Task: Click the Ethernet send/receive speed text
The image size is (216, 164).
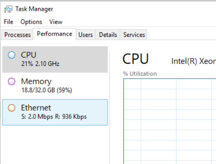Action: [x=54, y=117]
